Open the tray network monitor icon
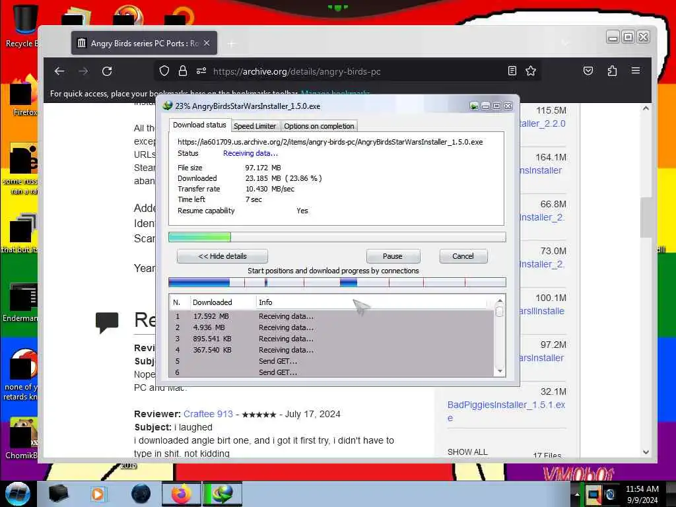 pyautogui.click(x=593, y=494)
